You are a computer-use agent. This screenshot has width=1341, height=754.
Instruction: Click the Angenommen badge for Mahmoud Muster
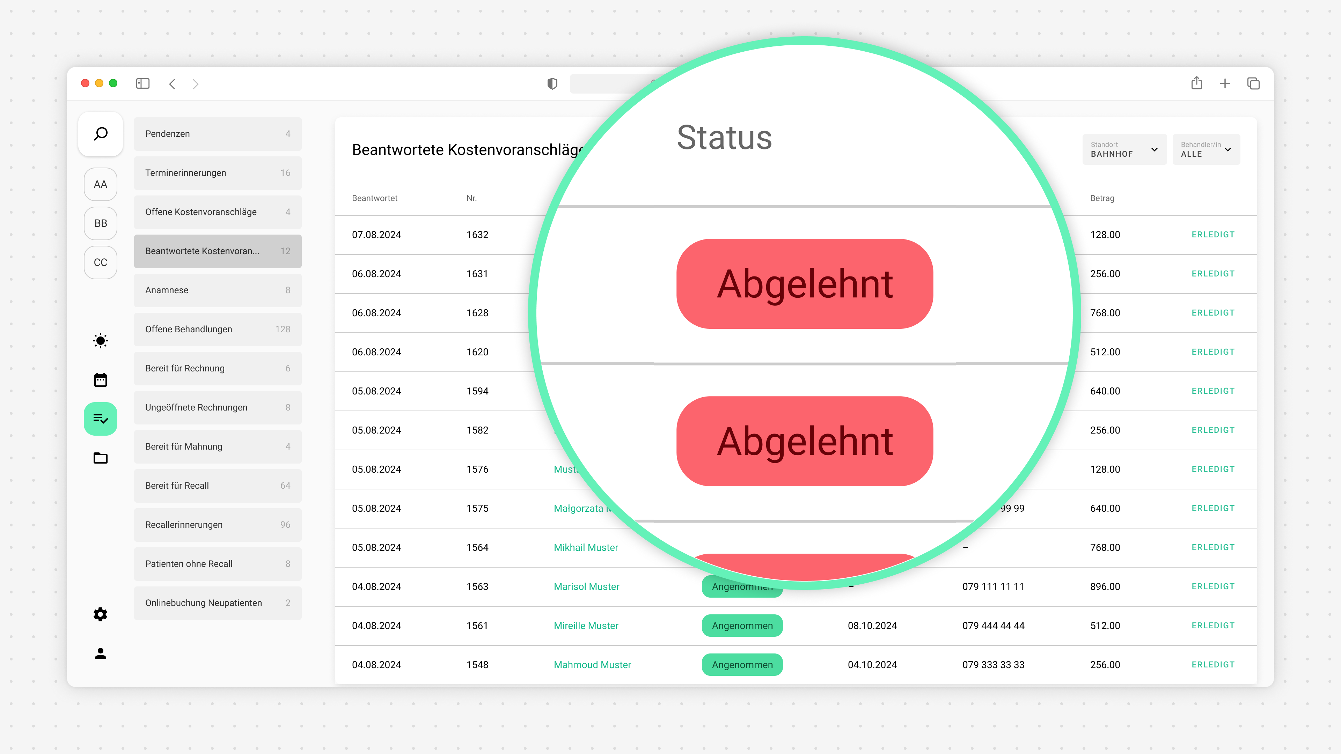(742, 665)
